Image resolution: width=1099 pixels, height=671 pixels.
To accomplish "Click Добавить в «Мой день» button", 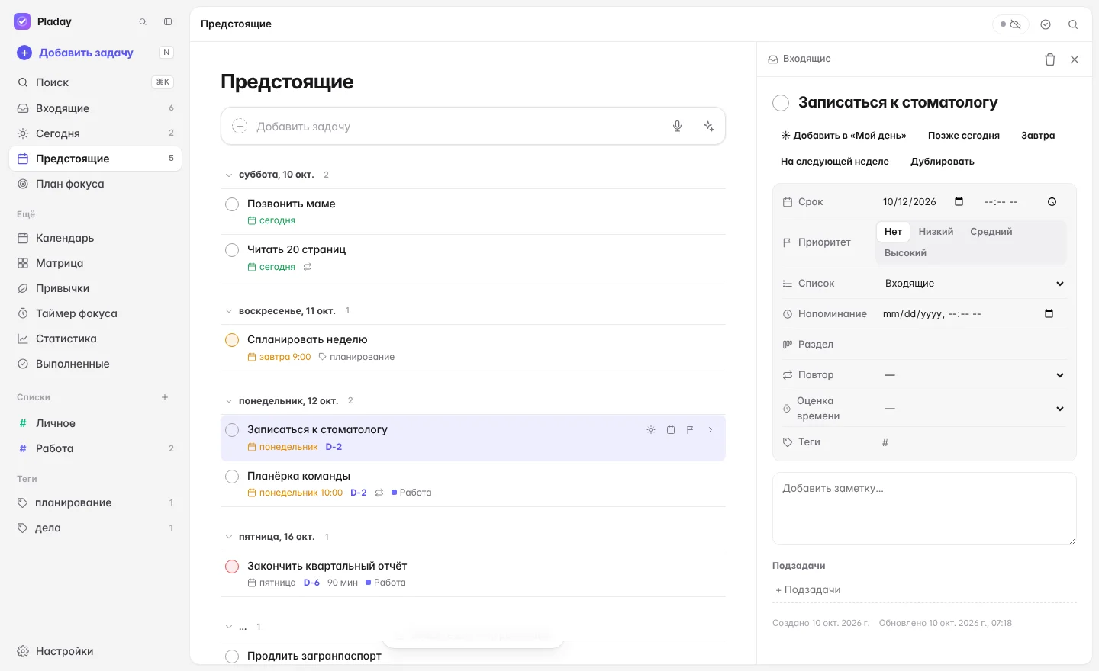I will click(843, 136).
